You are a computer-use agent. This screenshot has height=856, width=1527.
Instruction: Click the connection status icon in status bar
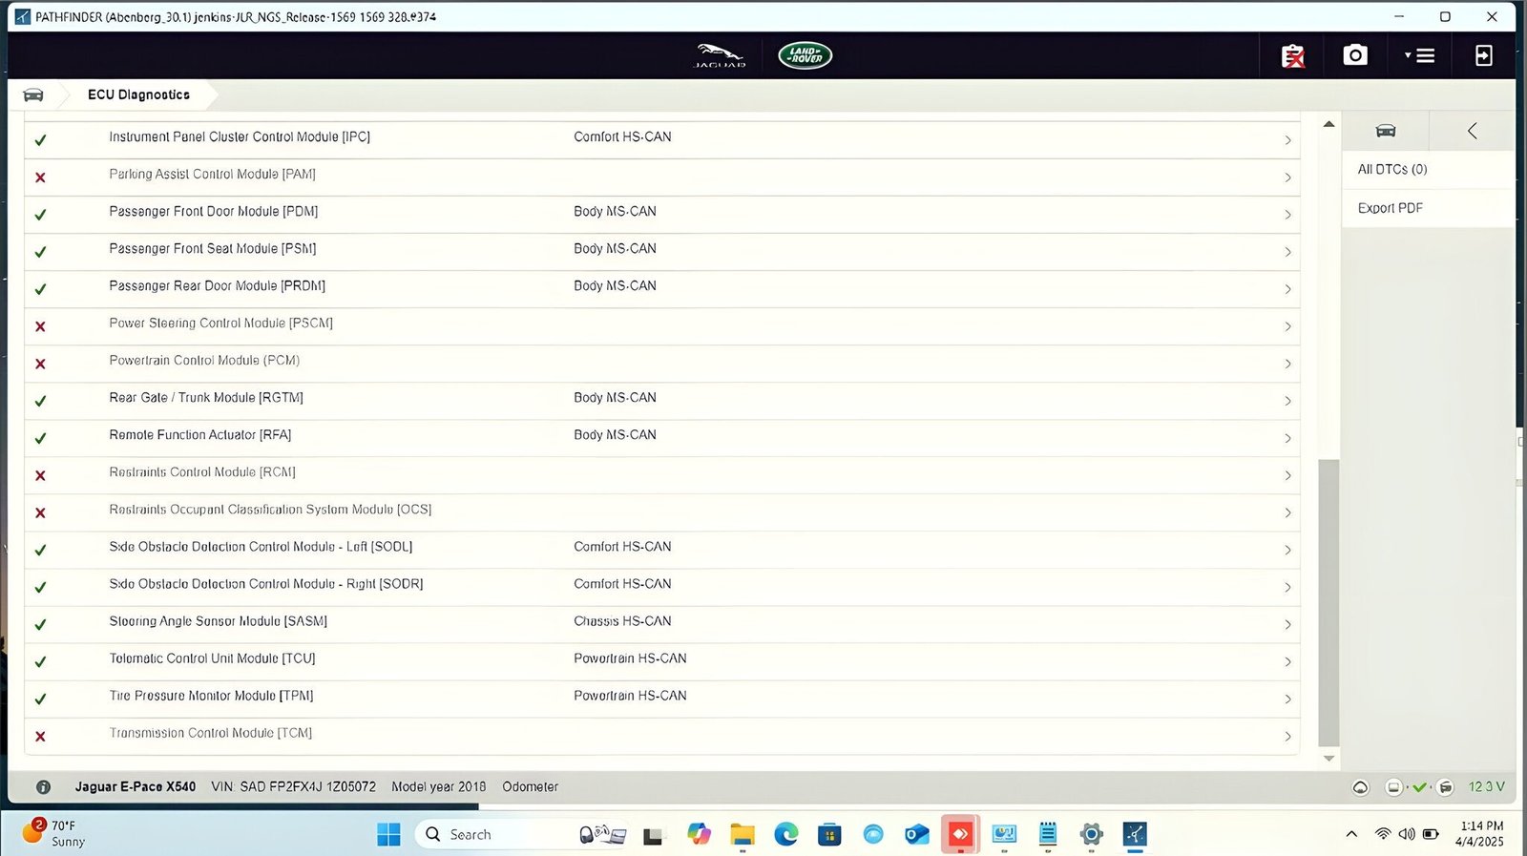point(1361,787)
